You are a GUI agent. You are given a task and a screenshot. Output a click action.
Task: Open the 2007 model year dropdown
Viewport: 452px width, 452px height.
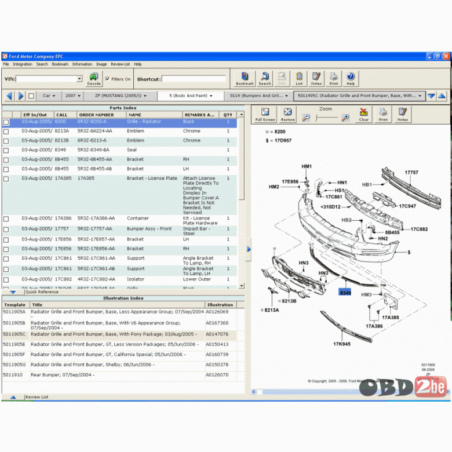(x=72, y=96)
